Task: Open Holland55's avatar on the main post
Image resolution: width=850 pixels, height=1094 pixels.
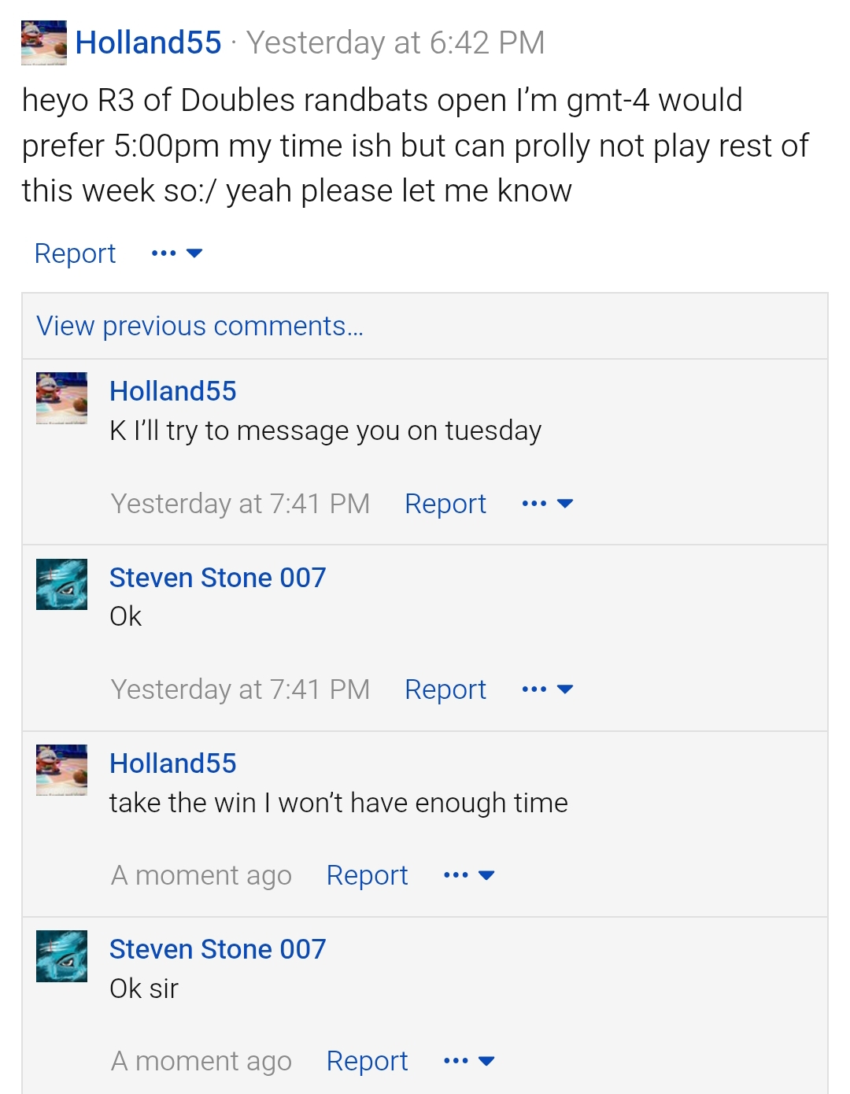Action: click(x=44, y=43)
